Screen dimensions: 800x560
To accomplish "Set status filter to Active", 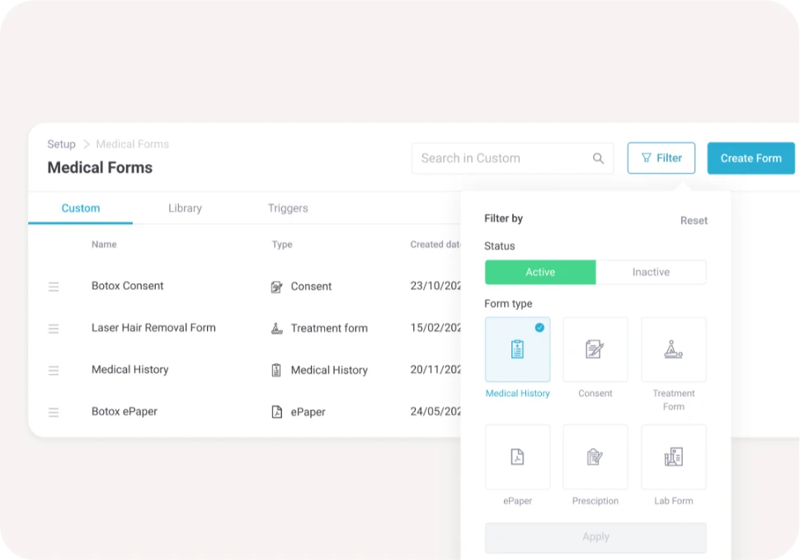I will click(540, 273).
